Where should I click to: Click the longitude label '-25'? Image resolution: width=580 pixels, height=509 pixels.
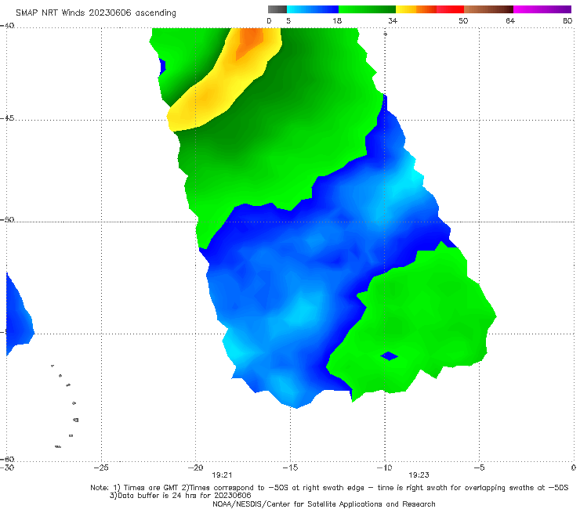[x=101, y=467]
